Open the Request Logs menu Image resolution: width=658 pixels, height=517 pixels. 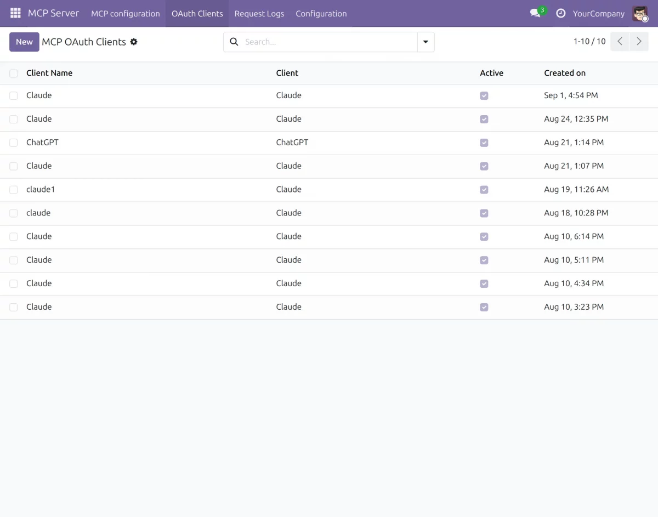coord(259,14)
